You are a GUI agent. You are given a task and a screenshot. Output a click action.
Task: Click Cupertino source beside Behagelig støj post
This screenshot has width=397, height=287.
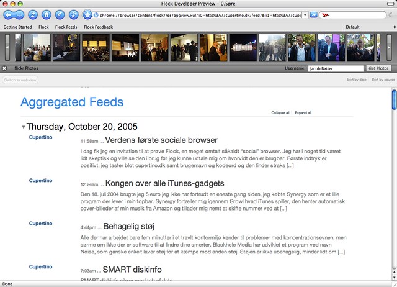tap(40, 224)
